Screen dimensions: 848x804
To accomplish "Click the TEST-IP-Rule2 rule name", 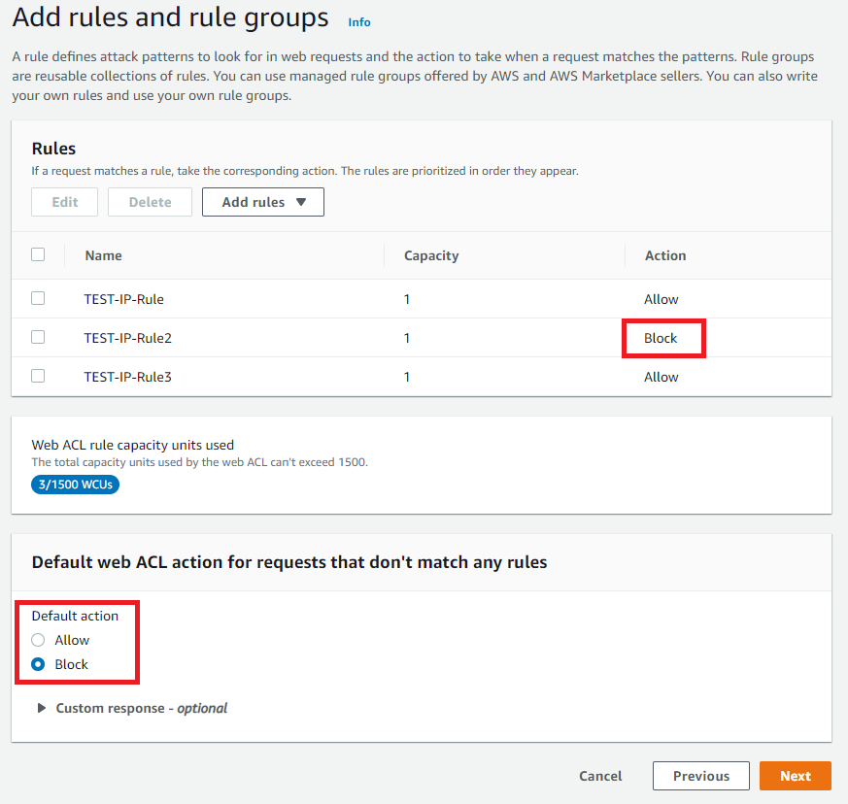I will click(x=127, y=338).
